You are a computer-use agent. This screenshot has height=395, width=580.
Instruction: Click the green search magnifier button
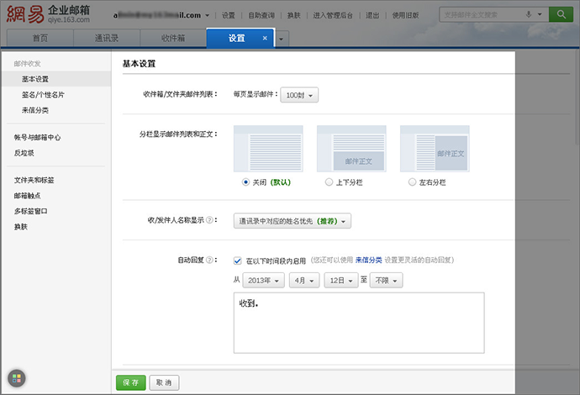(x=559, y=14)
